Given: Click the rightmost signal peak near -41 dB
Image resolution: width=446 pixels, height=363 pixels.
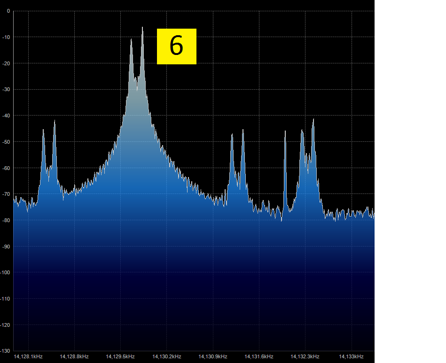Looking at the screenshot, I should 313,121.
